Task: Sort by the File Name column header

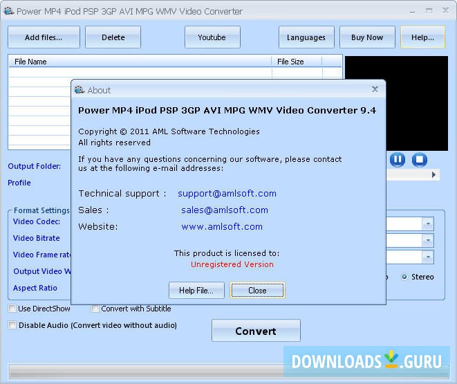Action: pyautogui.click(x=140, y=62)
